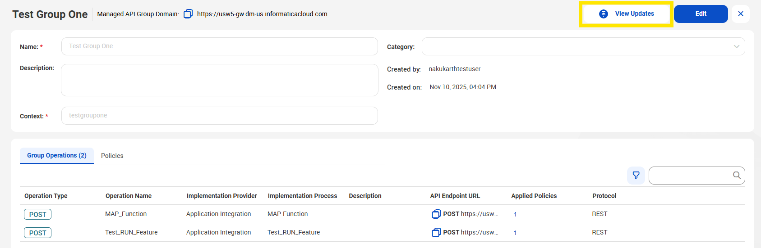Click the Test_RUN_Feature implementation process cell
The image size is (761, 248).
[x=294, y=233]
